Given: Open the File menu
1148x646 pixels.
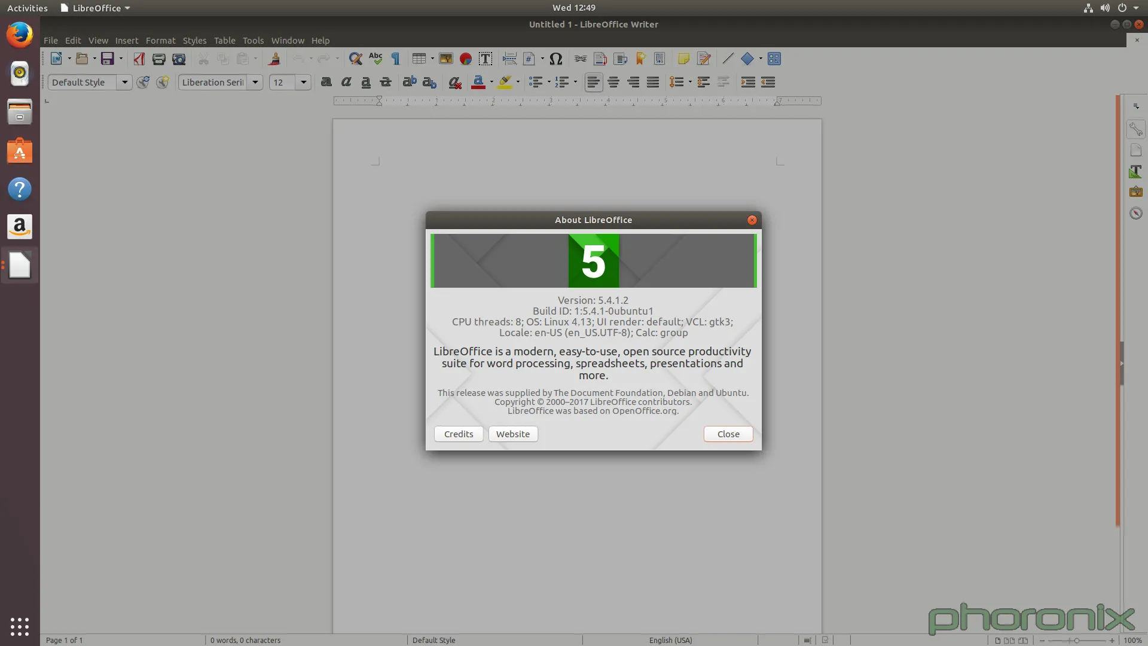Looking at the screenshot, I should pos(51,41).
